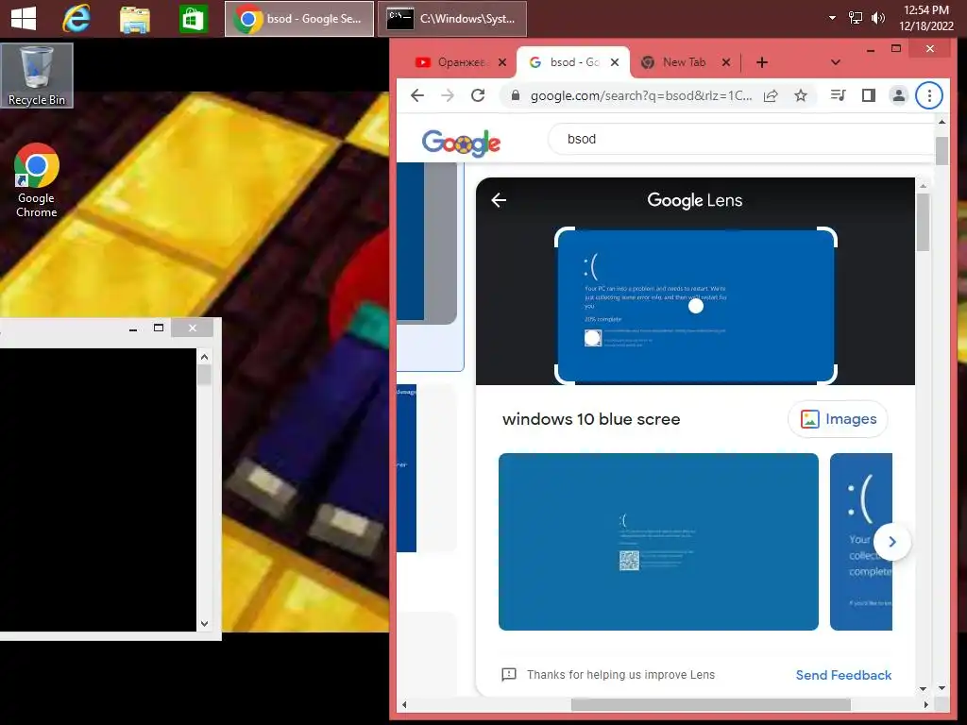Open Chrome media controls icon

coord(839,95)
